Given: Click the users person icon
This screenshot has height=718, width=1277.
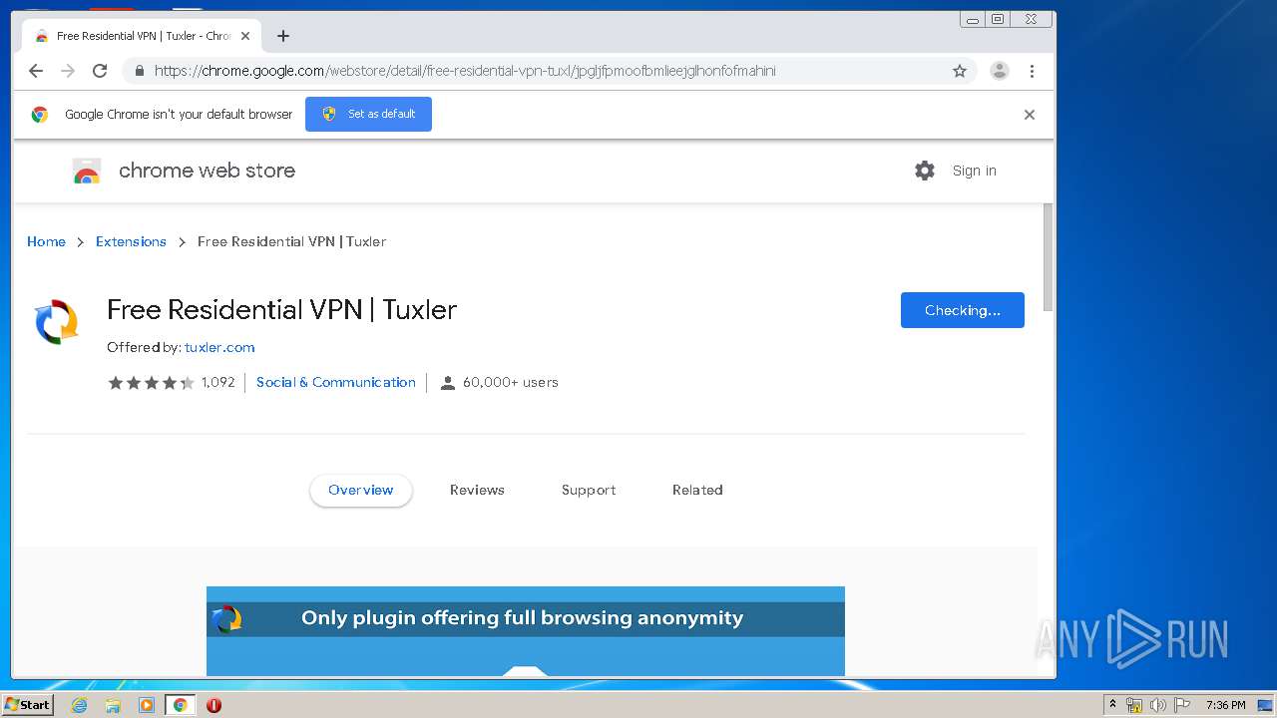Looking at the screenshot, I should point(448,383).
